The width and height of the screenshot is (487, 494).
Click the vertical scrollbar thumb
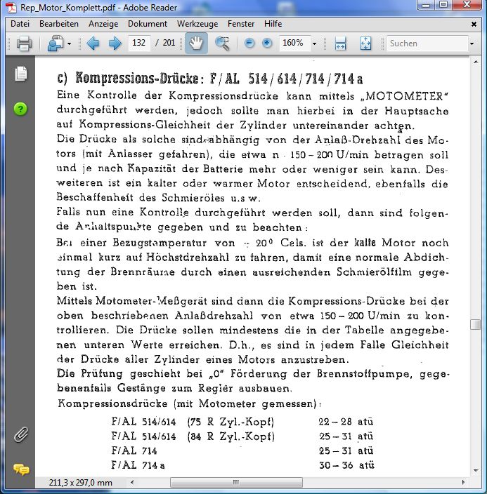(476, 324)
